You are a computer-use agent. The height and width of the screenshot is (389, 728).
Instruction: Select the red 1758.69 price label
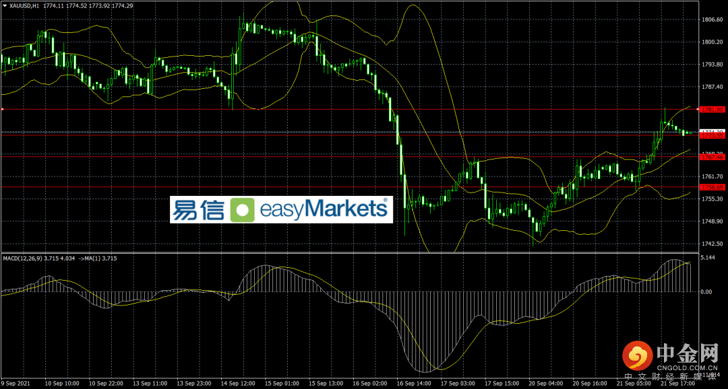pyautogui.click(x=712, y=187)
